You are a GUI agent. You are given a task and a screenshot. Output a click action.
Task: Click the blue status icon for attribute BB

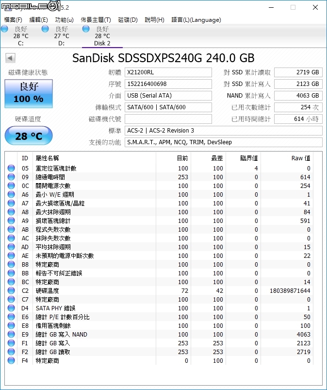(x=11, y=273)
